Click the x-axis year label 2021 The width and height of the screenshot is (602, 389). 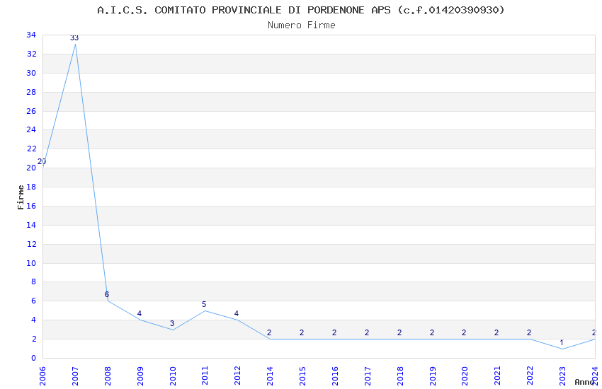(497, 375)
